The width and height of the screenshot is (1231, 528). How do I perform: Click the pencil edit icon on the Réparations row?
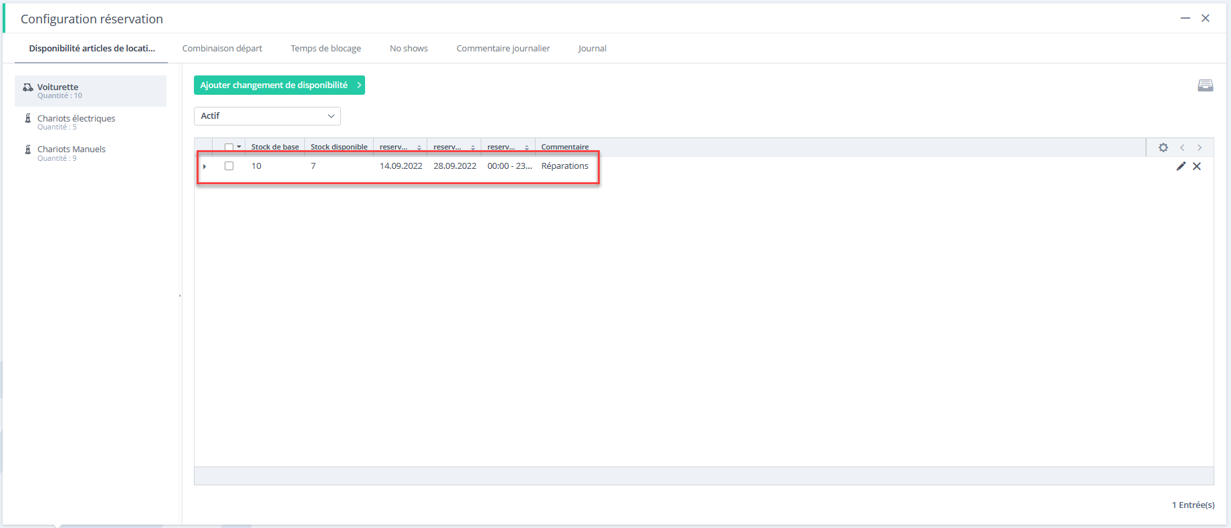[x=1181, y=166]
